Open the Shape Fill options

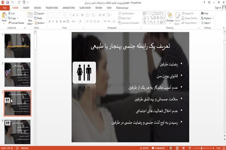(x=188, y=14)
